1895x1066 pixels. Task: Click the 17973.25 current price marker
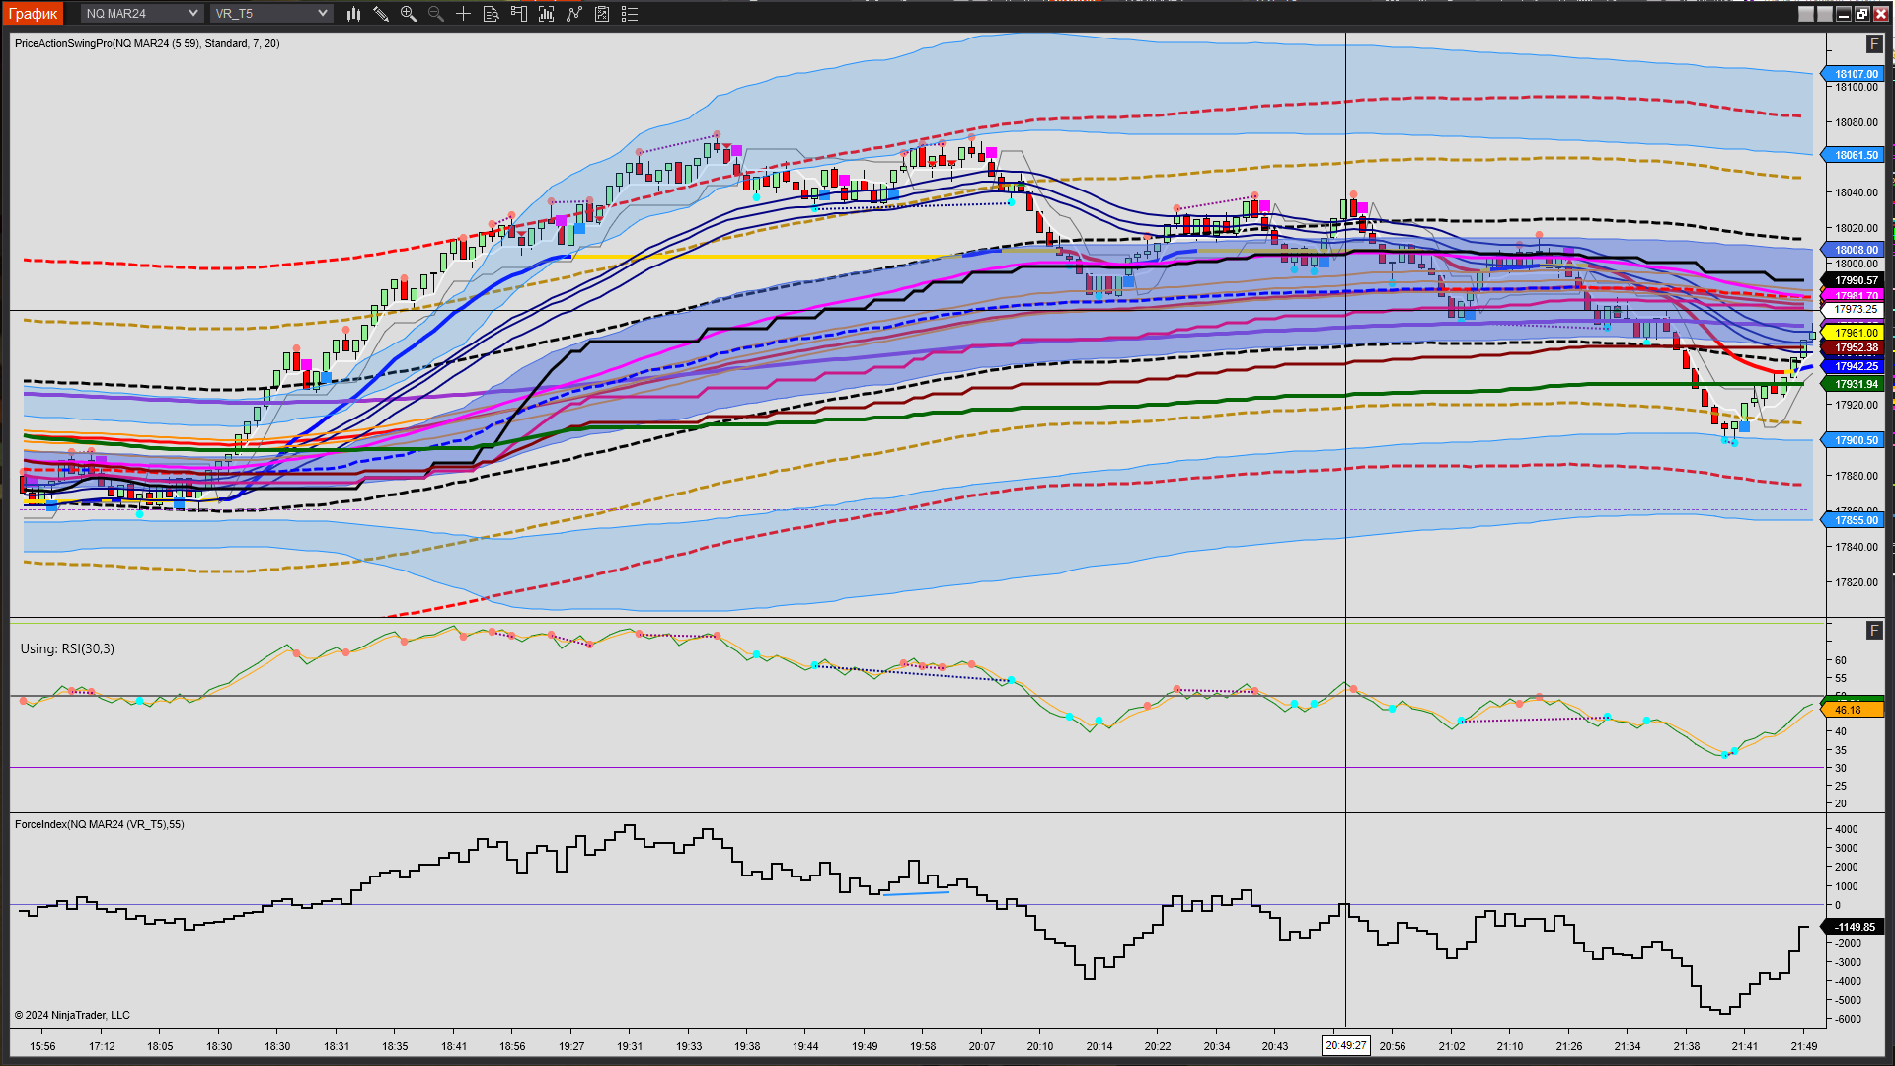[x=1854, y=309]
